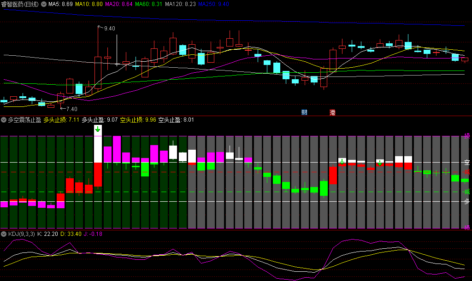Click the D: 33.40 value
The image size is (472, 281).
(71, 234)
